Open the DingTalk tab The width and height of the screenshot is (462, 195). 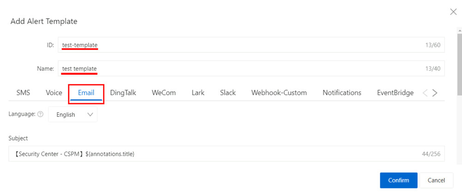[x=123, y=92]
